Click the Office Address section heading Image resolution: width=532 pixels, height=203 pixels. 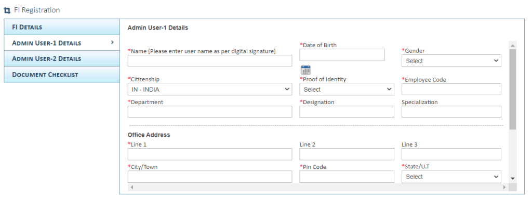149,135
